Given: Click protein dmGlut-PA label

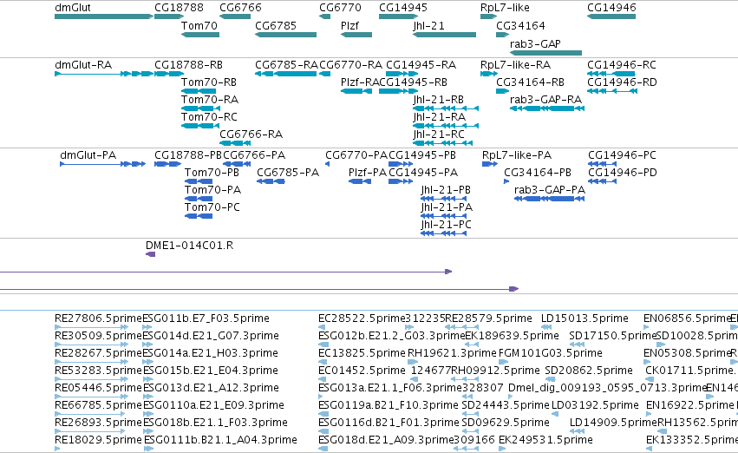Looking at the screenshot, I should pyautogui.click(x=88, y=155).
